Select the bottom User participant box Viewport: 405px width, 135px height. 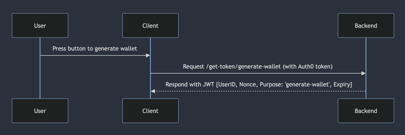tap(40, 111)
